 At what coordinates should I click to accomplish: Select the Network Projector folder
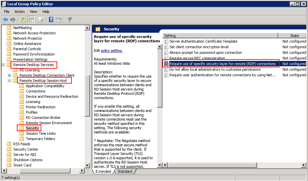tap(28, 38)
